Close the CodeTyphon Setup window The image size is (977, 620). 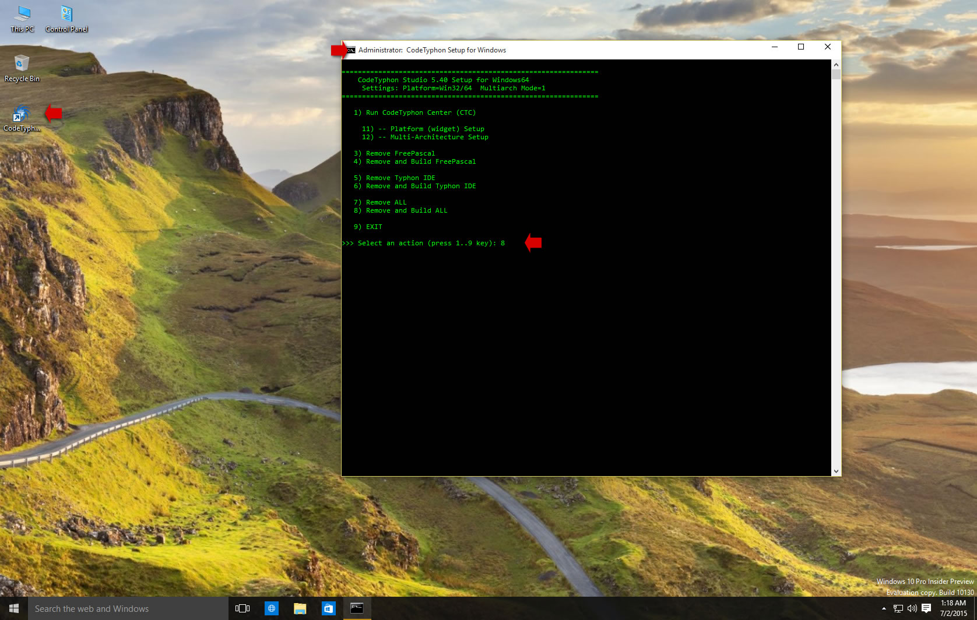coord(828,47)
